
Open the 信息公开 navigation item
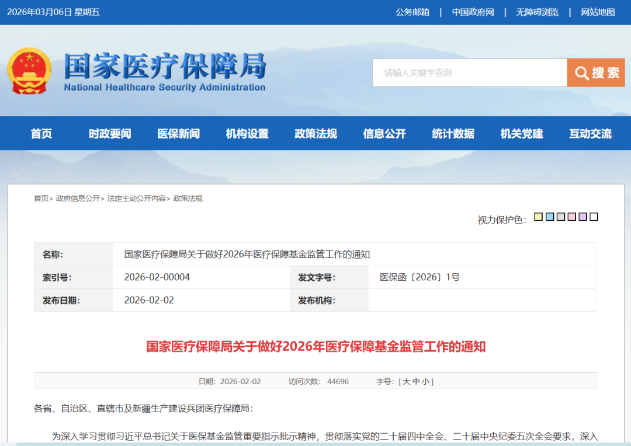[x=384, y=134]
